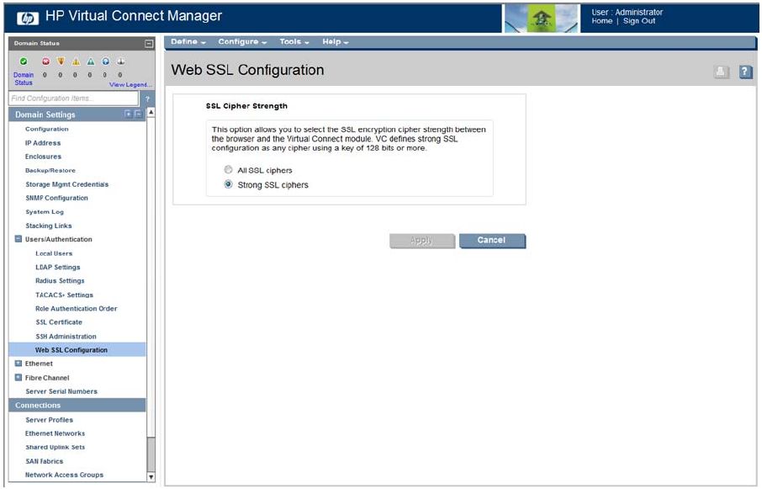762x489 pixels.
Task: Open LDAP Settings
Action: click(58, 268)
